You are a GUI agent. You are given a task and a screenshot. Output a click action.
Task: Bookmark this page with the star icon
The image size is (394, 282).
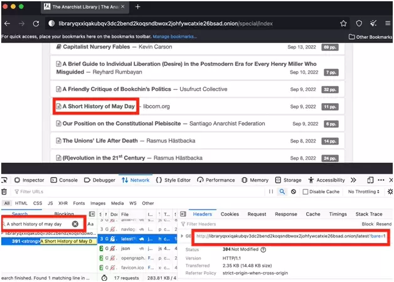pyautogui.click(x=343, y=23)
